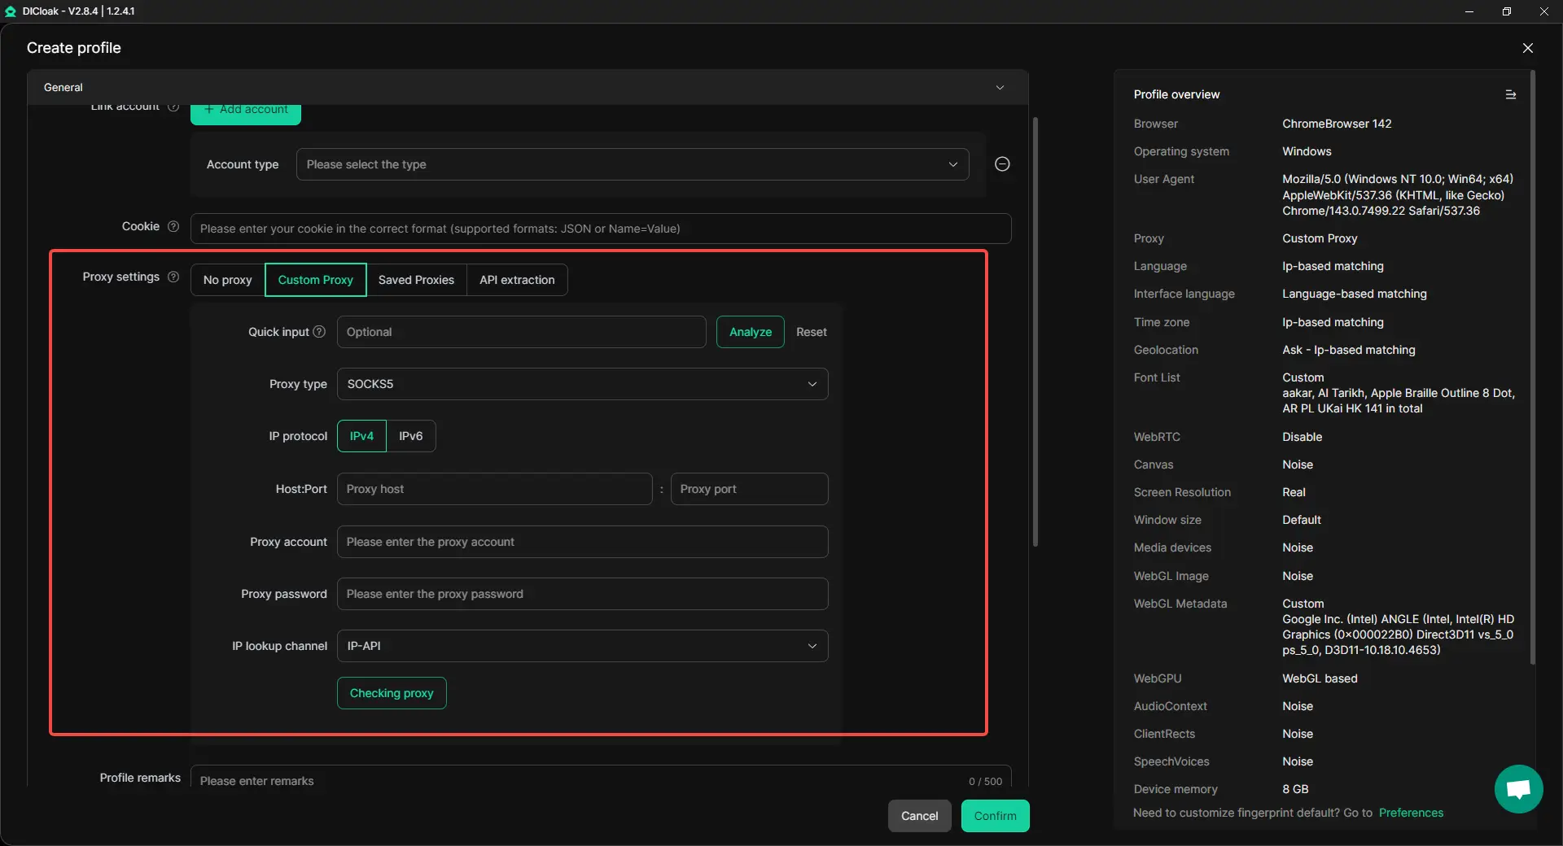1563x846 pixels.
Task: Click the chat support bubble icon
Action: click(x=1518, y=788)
